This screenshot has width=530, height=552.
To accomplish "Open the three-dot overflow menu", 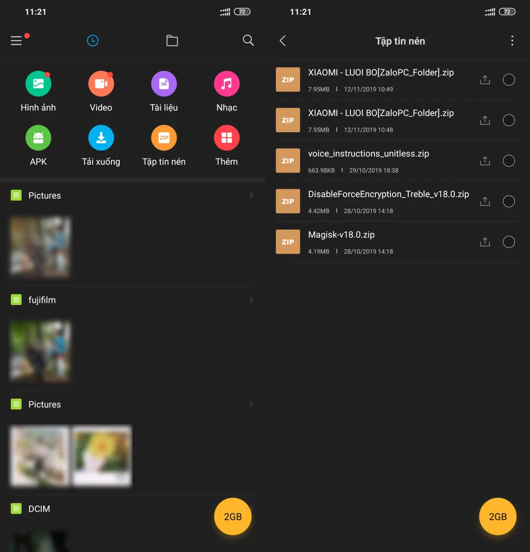I will coord(511,41).
